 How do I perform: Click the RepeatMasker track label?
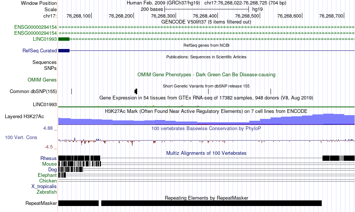pyautogui.click(x=41, y=203)
